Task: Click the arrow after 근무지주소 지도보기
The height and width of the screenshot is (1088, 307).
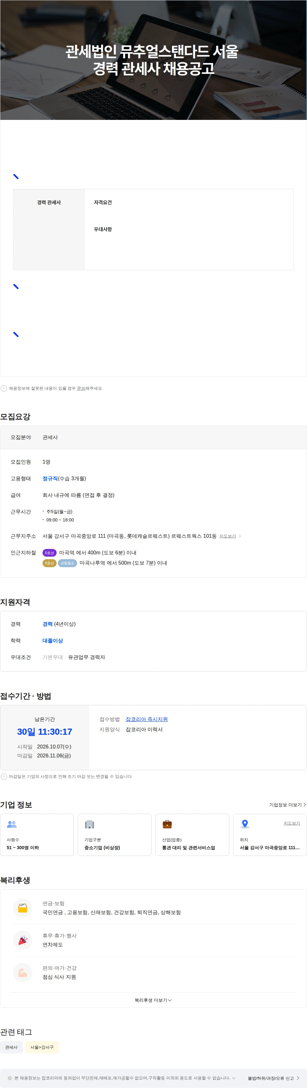Action: [240, 536]
